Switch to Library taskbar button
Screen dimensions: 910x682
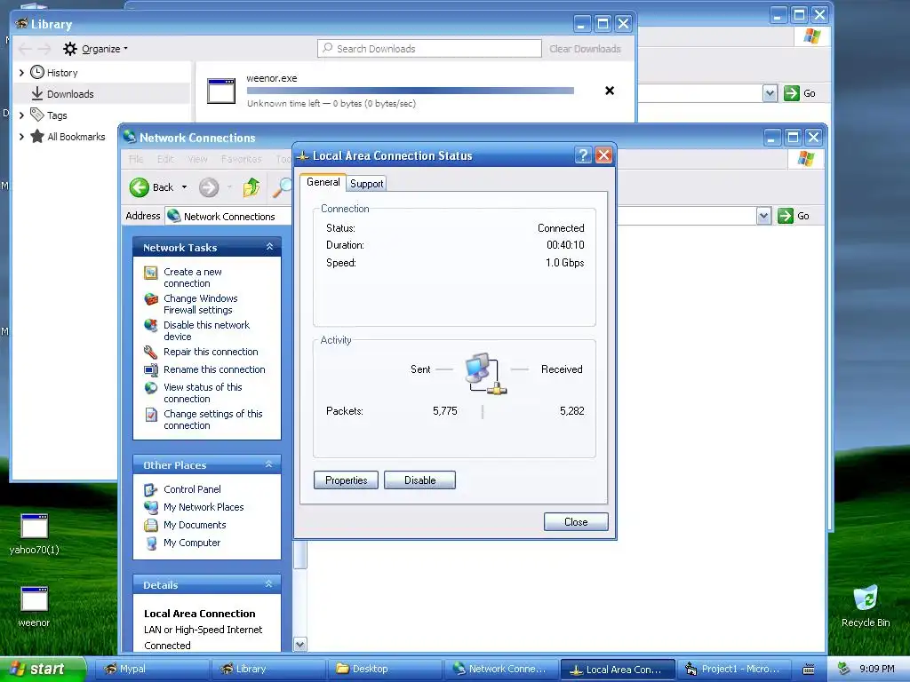point(267,669)
